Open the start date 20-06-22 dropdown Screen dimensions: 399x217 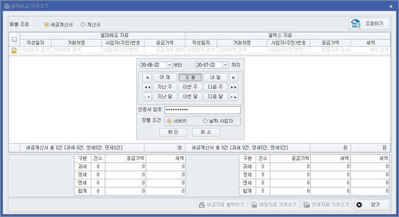[x=170, y=65]
